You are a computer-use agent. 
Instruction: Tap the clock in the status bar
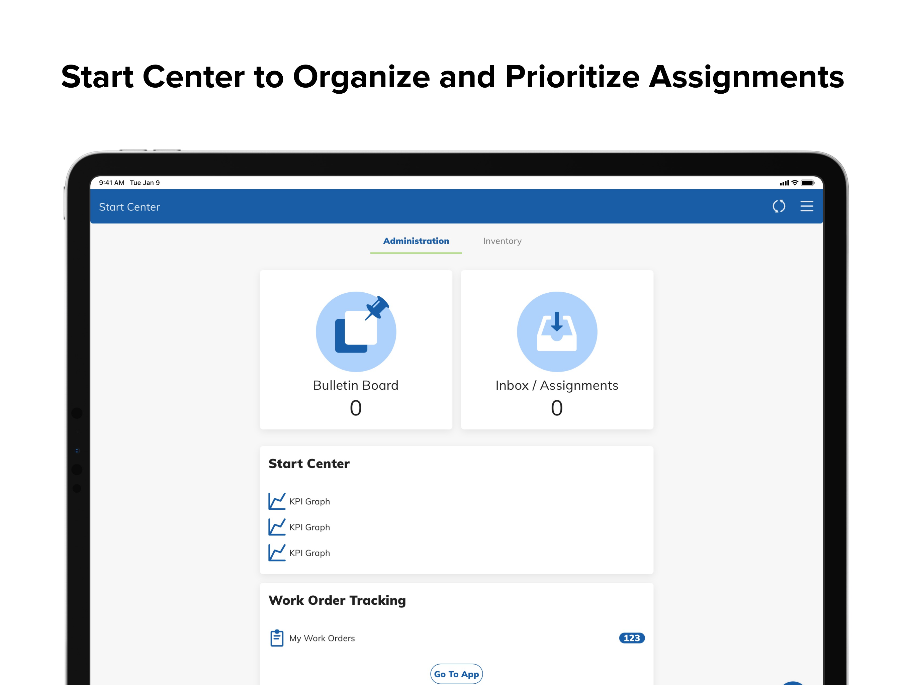112,182
